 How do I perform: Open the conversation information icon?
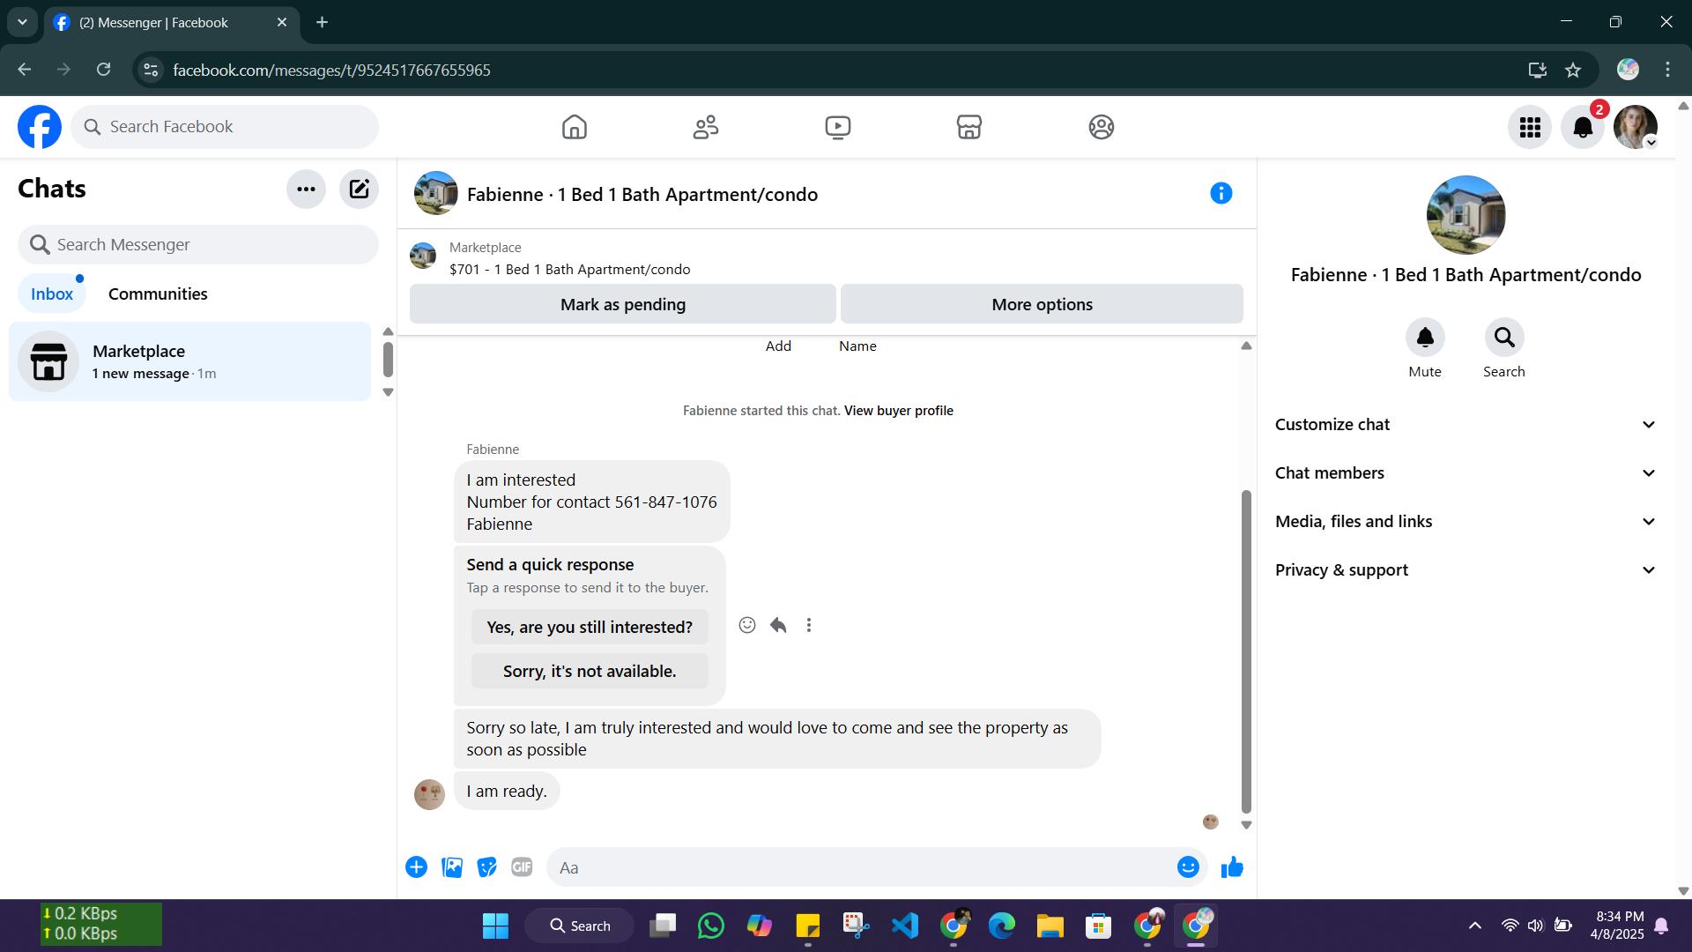tap(1221, 193)
